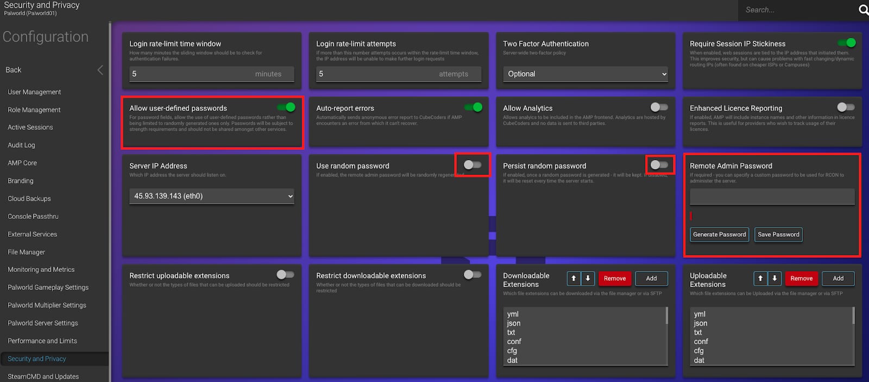Viewport: 869px width, 382px height.
Task: Open File Manager from the sidebar
Action: tap(27, 252)
